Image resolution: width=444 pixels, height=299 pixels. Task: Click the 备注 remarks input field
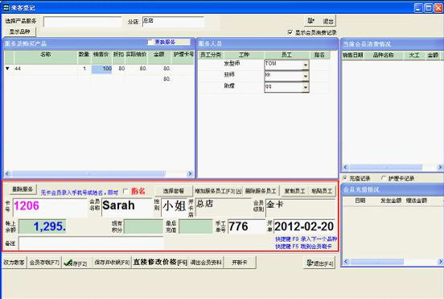91,243
